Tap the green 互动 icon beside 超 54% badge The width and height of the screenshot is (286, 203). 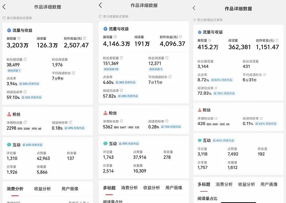200,140
